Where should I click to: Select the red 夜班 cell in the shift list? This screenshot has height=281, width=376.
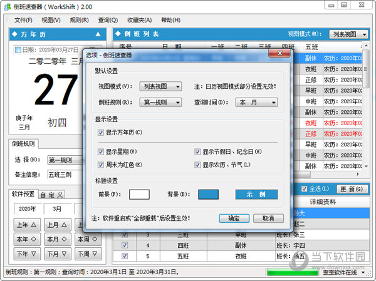tap(311, 123)
